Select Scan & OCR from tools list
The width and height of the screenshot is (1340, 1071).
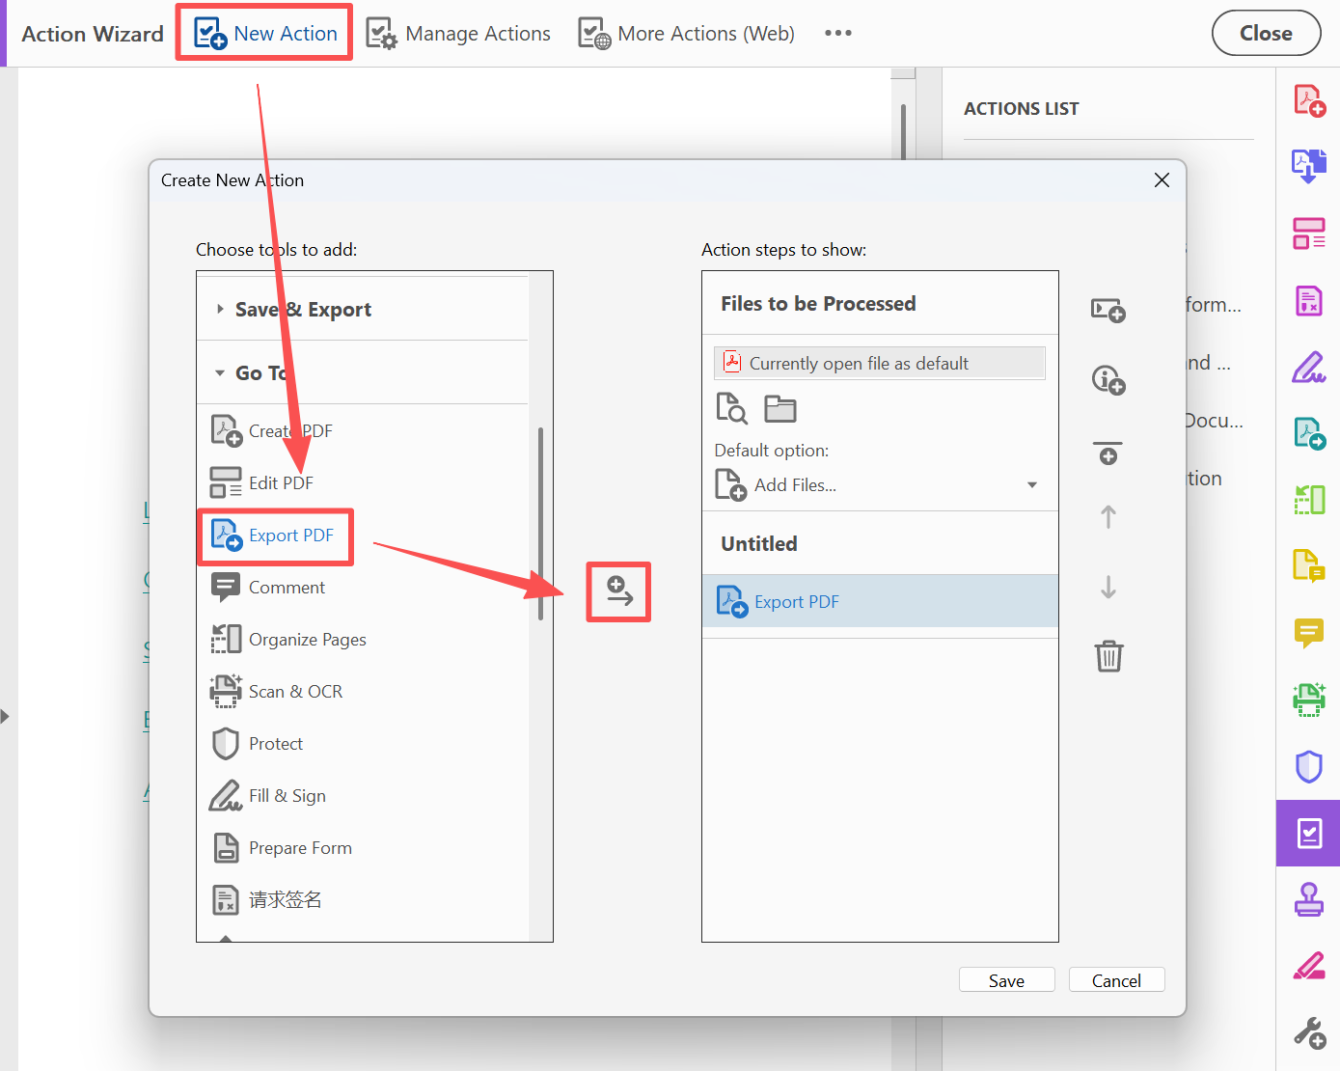click(295, 692)
